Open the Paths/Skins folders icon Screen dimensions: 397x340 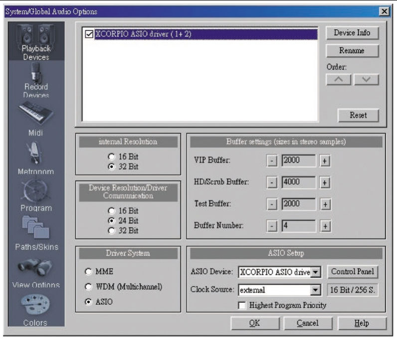(36, 227)
